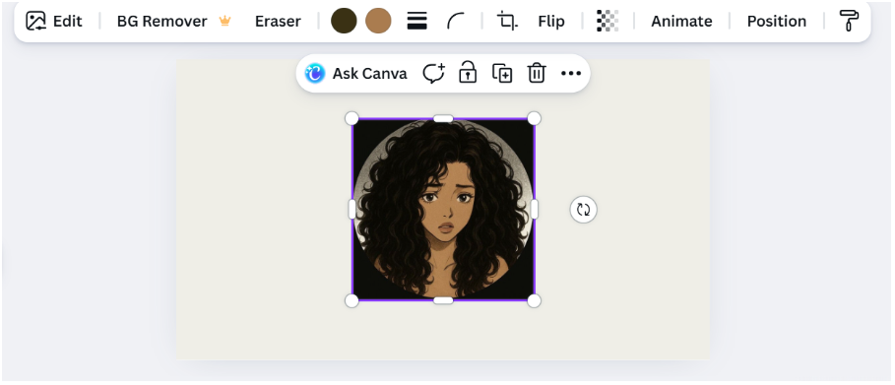Select the Eraser tool
895x385 pixels.
(278, 21)
